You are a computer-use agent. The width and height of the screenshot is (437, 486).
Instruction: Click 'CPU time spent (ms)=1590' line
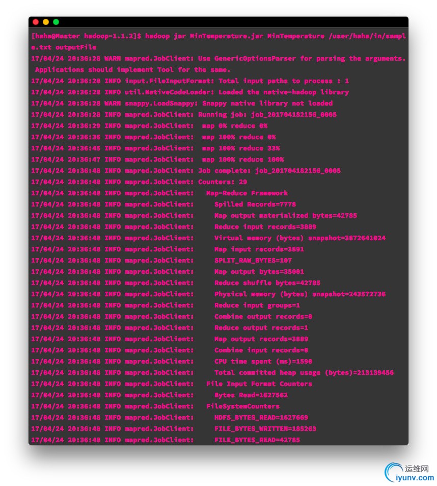click(x=172, y=362)
